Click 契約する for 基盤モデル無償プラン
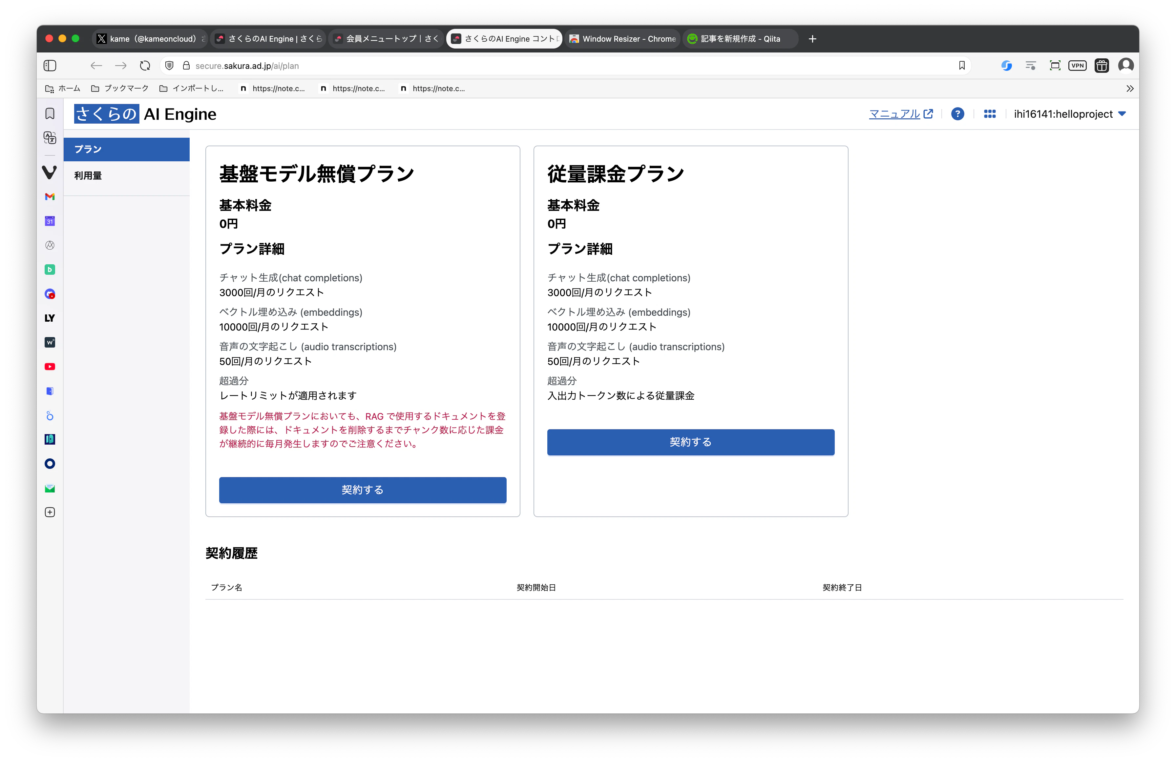The height and width of the screenshot is (762, 1176). coord(363,490)
